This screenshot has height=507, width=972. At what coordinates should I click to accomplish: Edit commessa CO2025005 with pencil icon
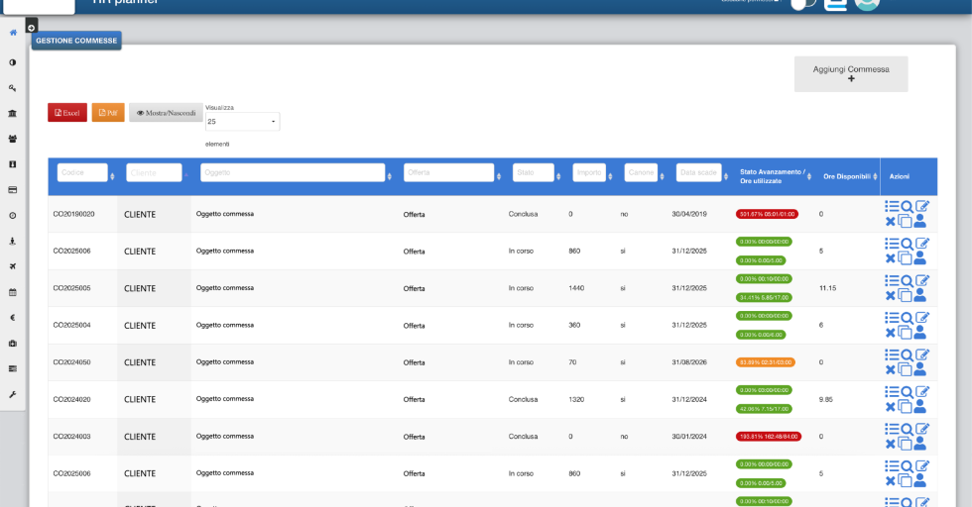coord(922,280)
